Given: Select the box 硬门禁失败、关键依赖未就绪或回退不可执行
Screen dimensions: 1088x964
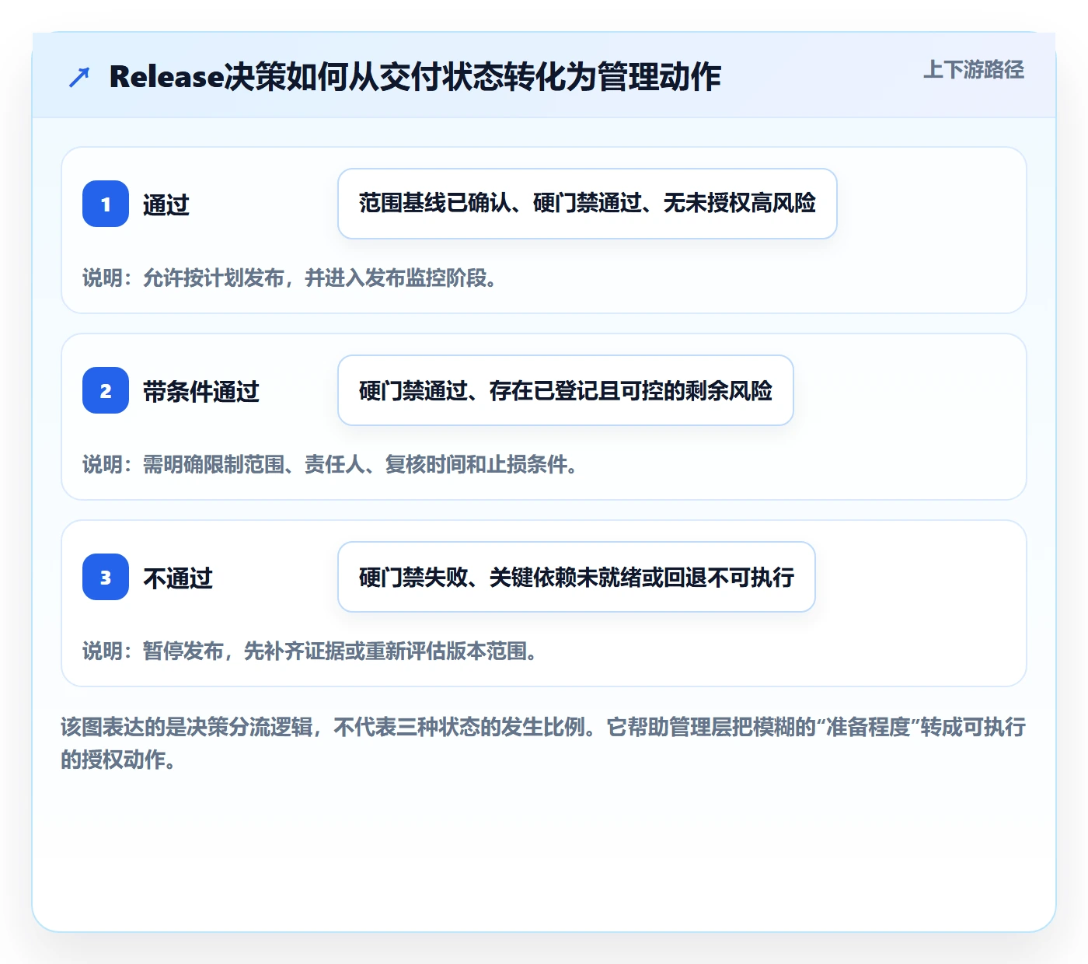Looking at the screenshot, I should [577, 577].
